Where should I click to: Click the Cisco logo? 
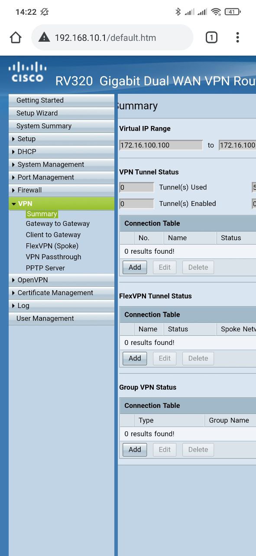[28, 72]
